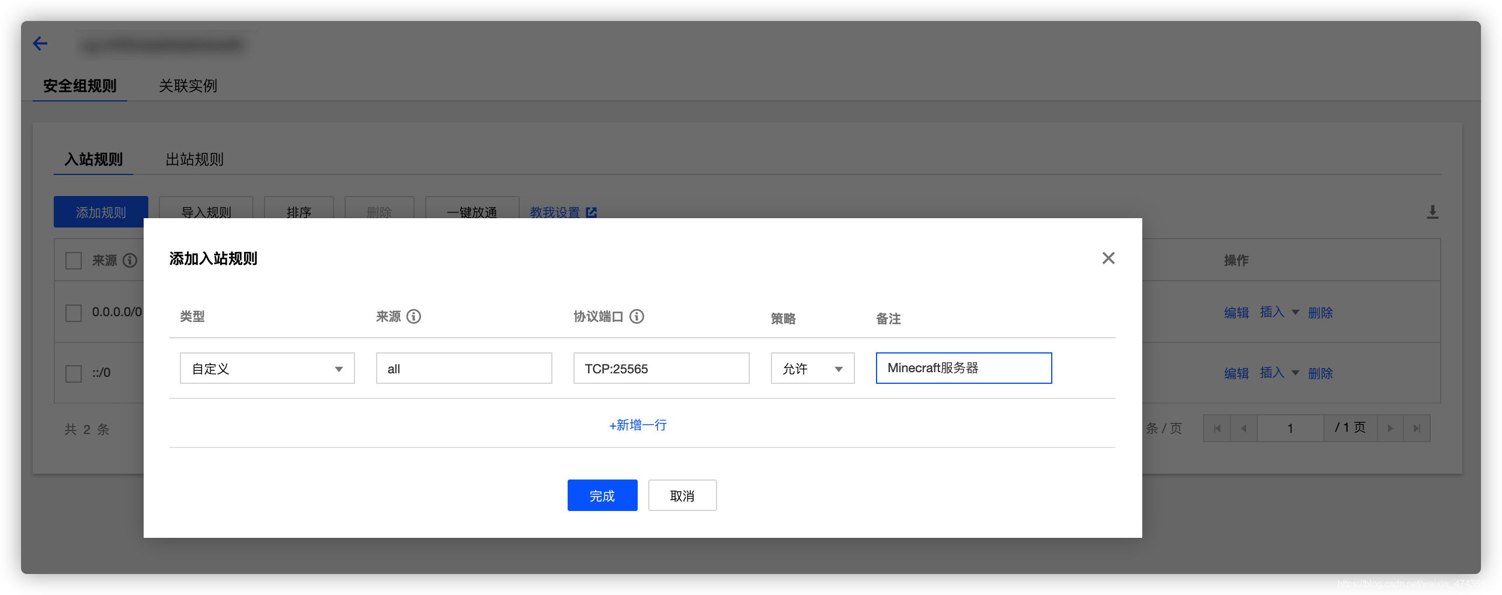The image size is (1502, 595).
Task: Click the 协议端口 field with TCP:25565
Action: pos(662,368)
